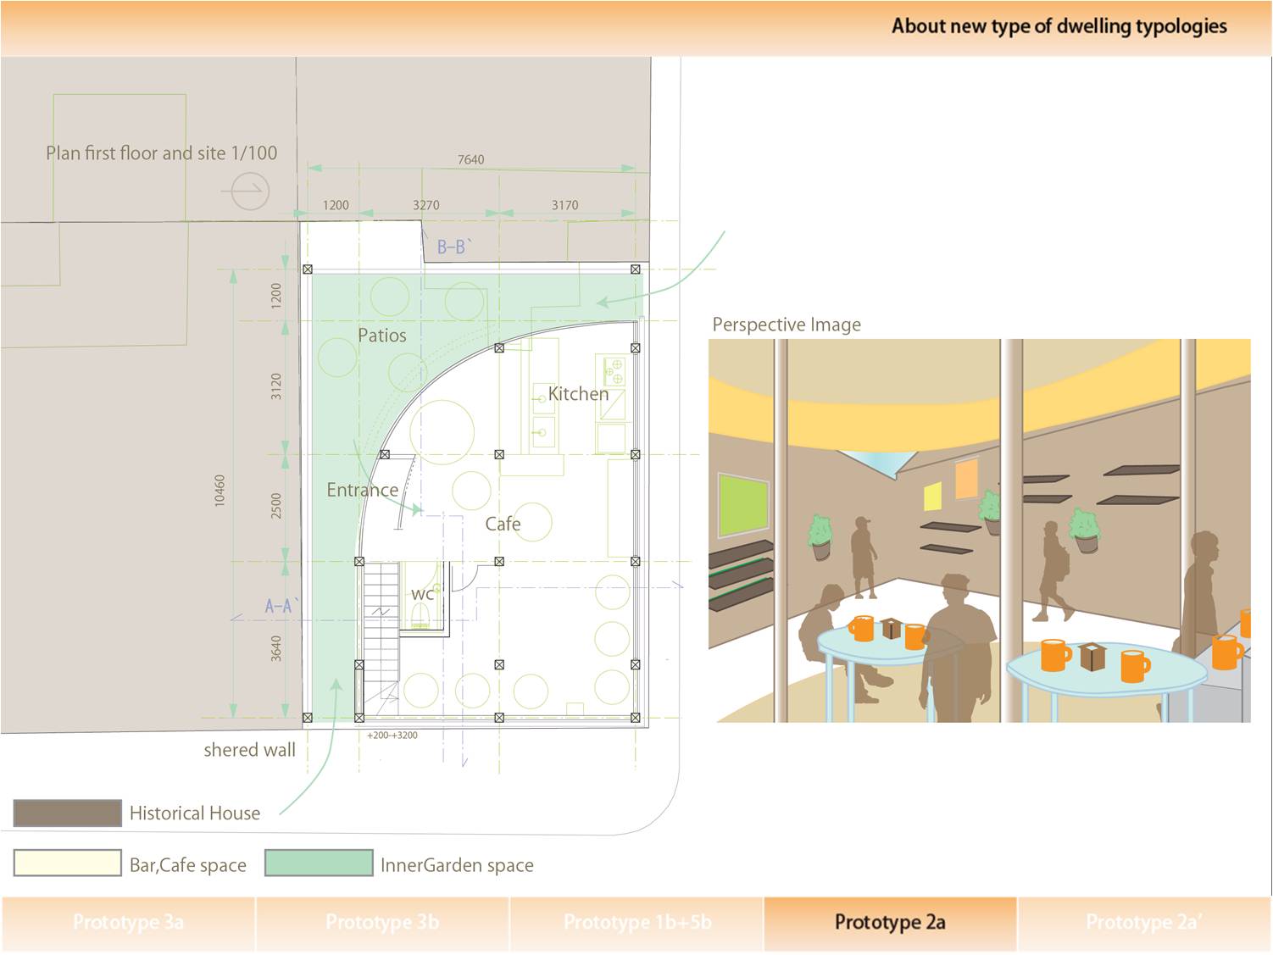The image size is (1273, 955).
Task: Pick the InnerGarden space green swatch
Action: [319, 863]
